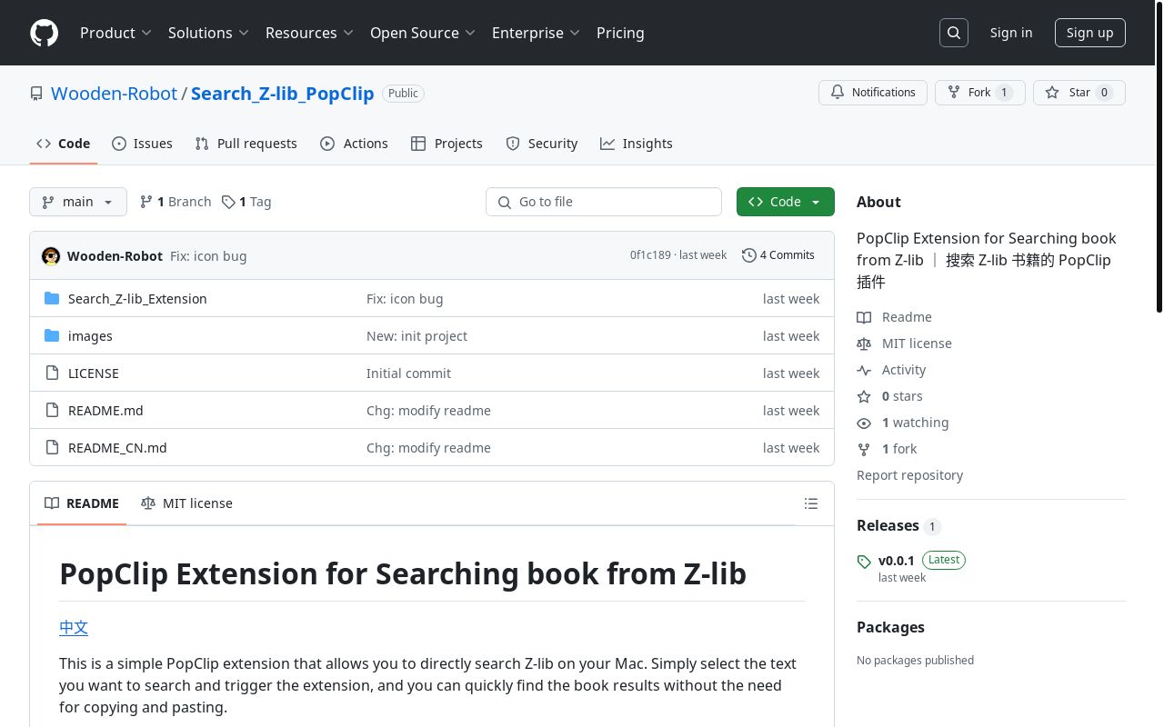Switch to the Issues tab

tap(142, 144)
